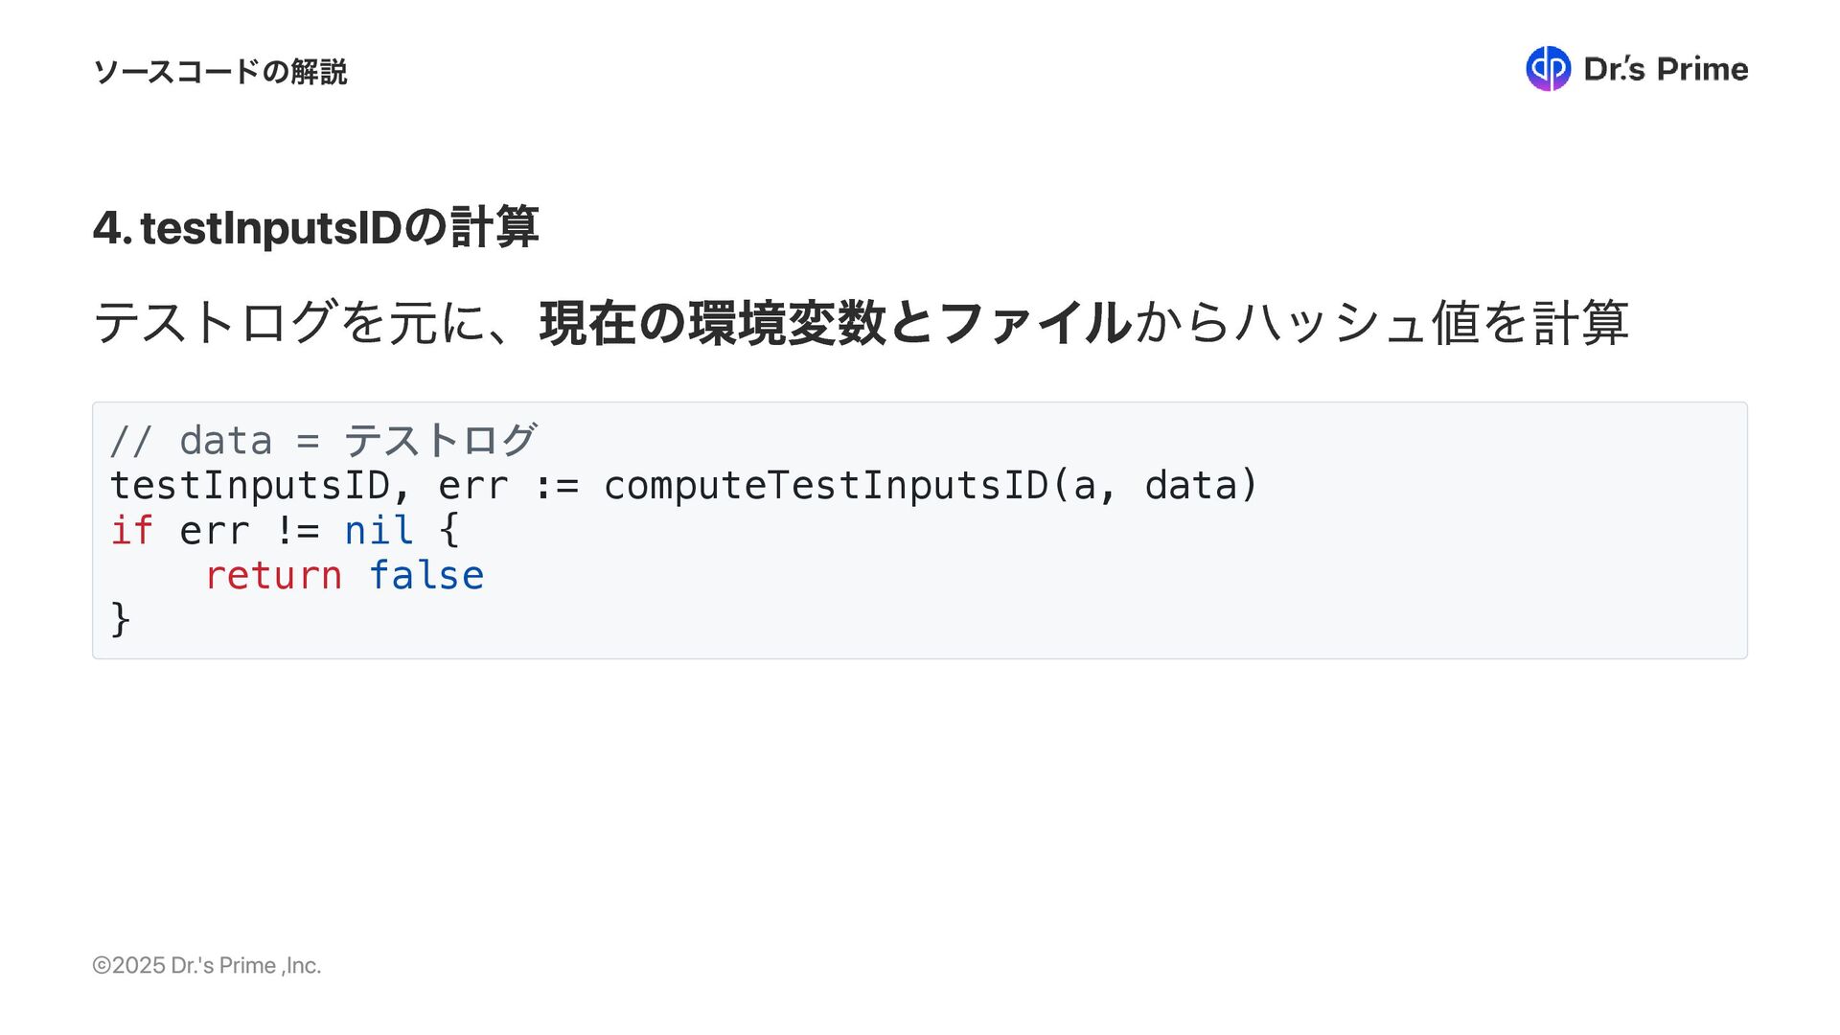Image resolution: width=1840 pixels, height=1035 pixels.
Task: Click the closing curly brace in code
Action: [x=120, y=619]
